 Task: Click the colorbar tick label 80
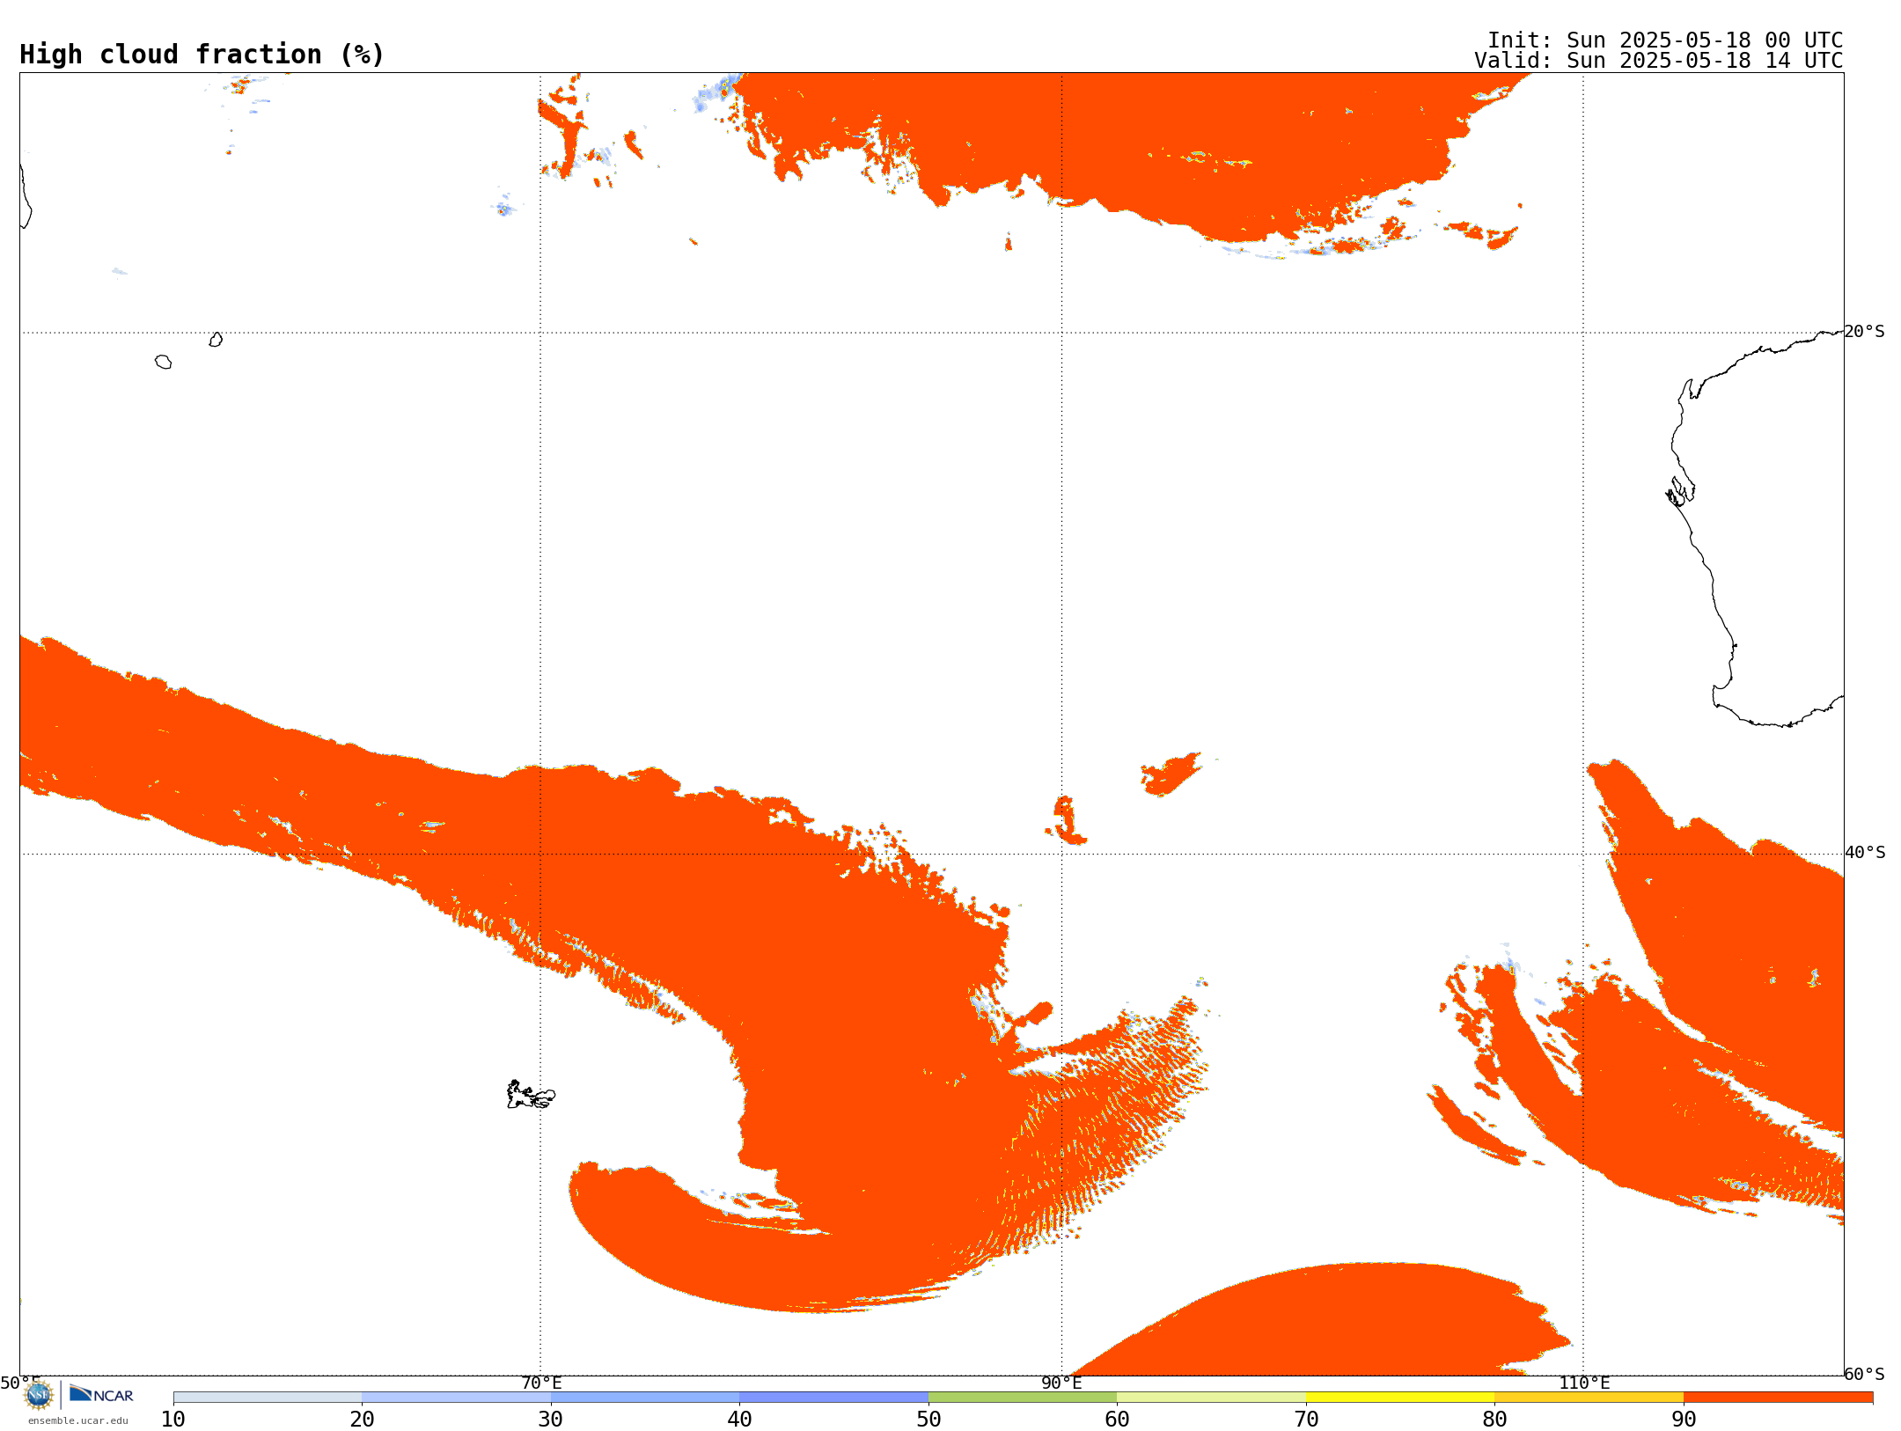pyautogui.click(x=1494, y=1420)
